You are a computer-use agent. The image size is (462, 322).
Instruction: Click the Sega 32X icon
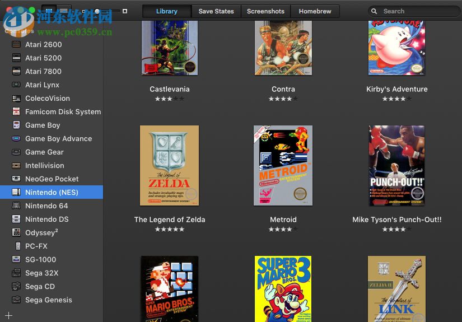pos(16,273)
